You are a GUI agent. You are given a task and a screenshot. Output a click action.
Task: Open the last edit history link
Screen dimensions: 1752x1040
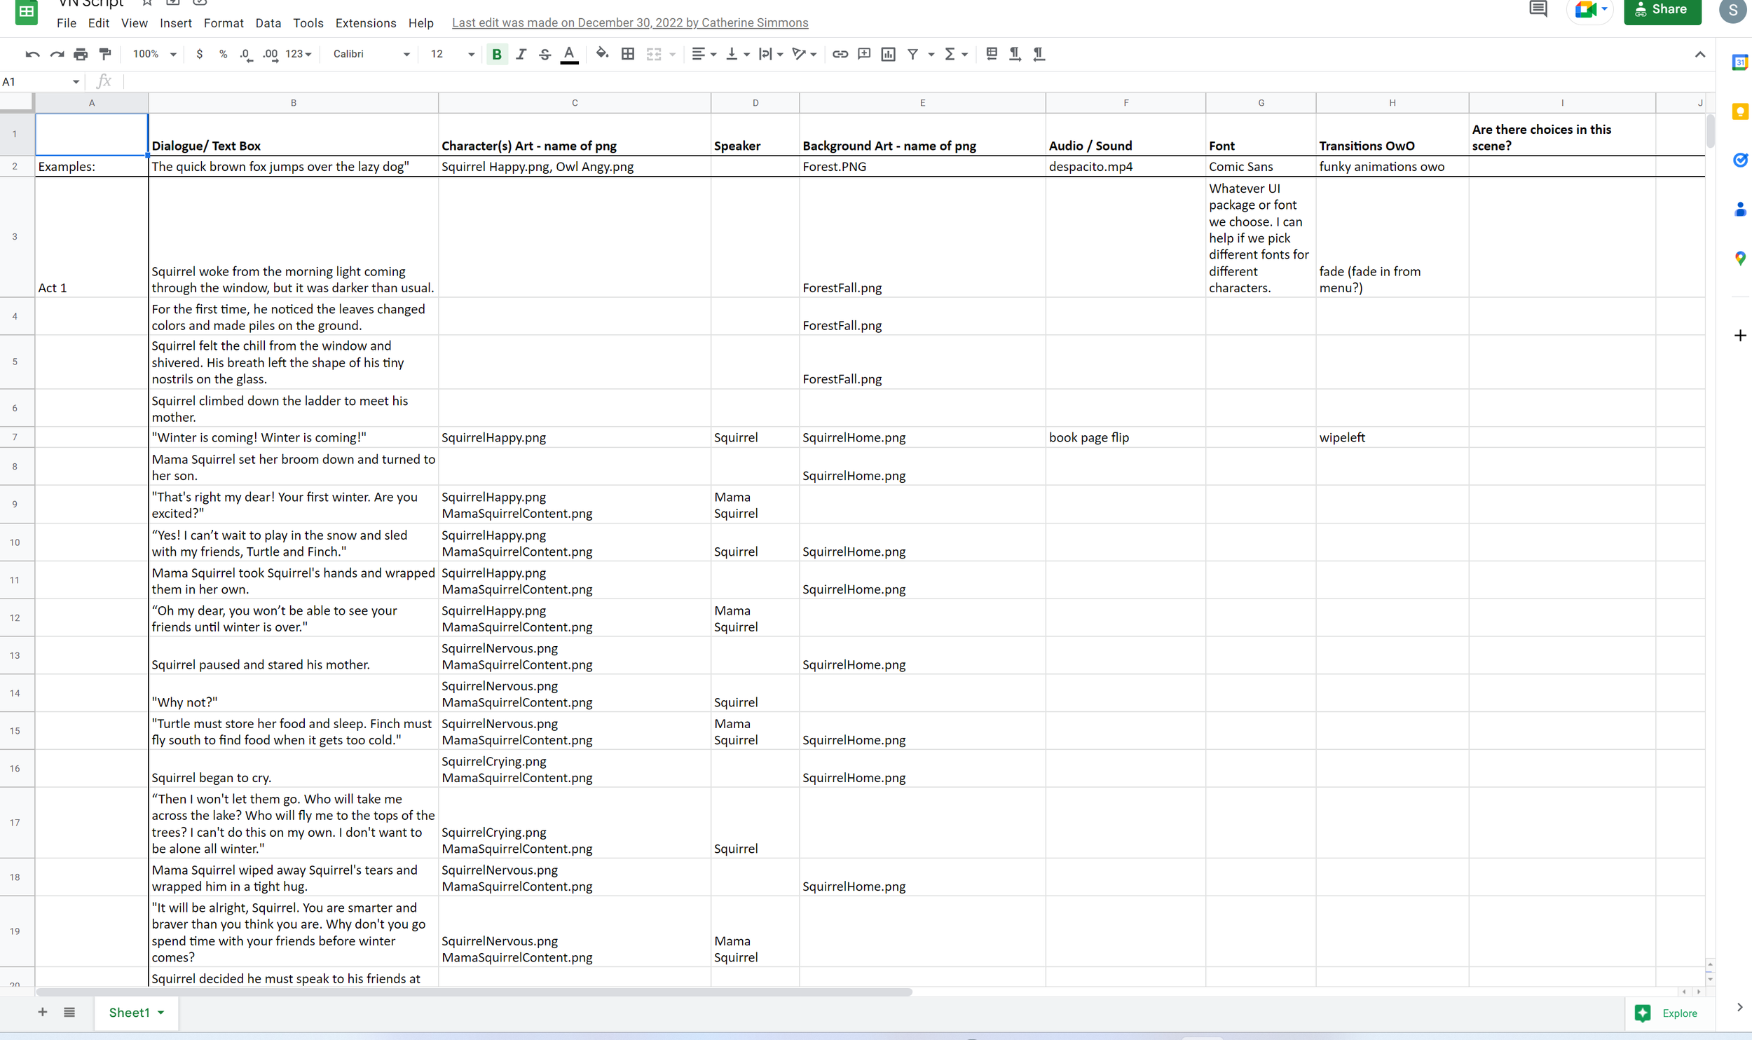tap(629, 23)
